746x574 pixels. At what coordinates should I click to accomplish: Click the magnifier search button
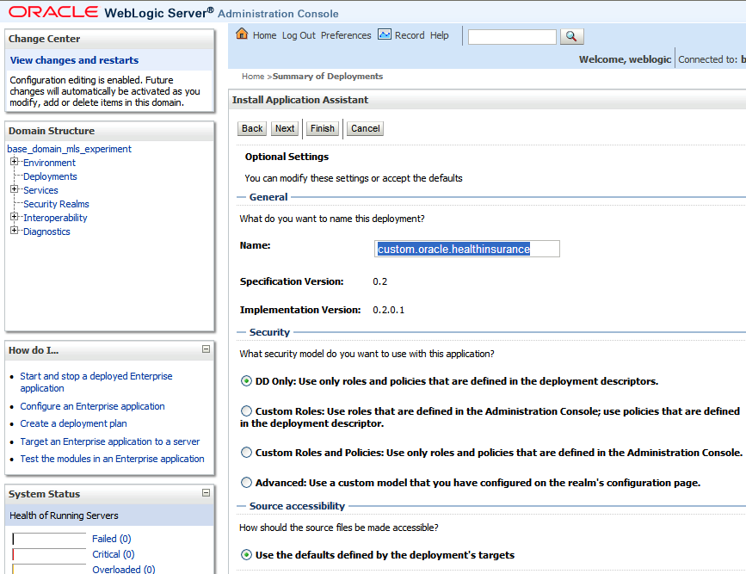[x=571, y=36]
